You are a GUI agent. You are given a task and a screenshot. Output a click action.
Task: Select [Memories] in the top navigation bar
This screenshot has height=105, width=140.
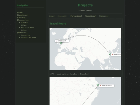tap(104, 16)
